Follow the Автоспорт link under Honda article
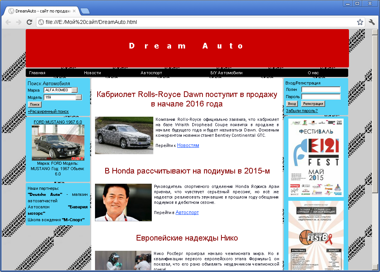 187,212
